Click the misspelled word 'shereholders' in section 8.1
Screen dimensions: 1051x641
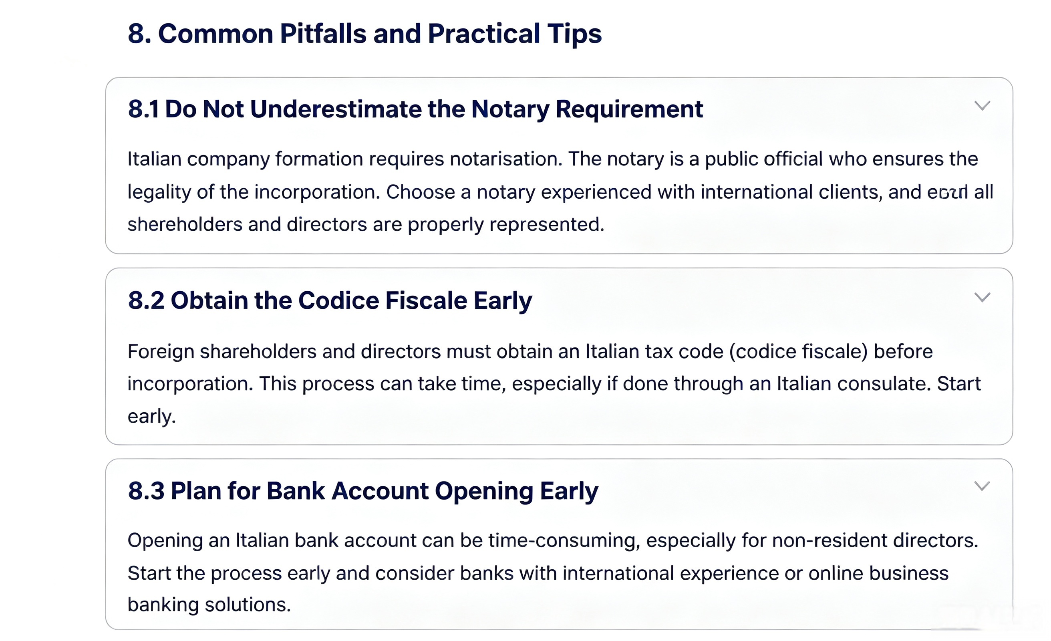185,224
